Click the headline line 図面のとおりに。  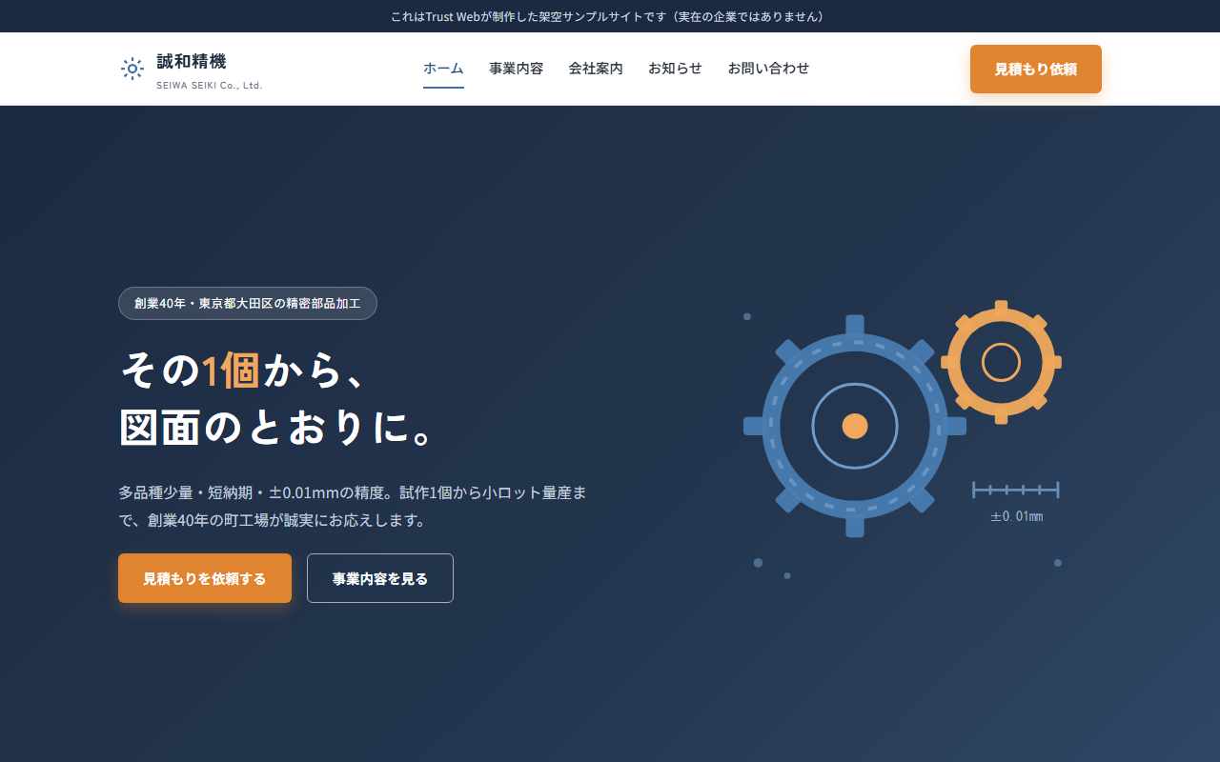[278, 427]
